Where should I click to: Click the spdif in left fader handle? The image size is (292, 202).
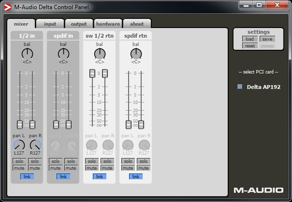point(56,125)
